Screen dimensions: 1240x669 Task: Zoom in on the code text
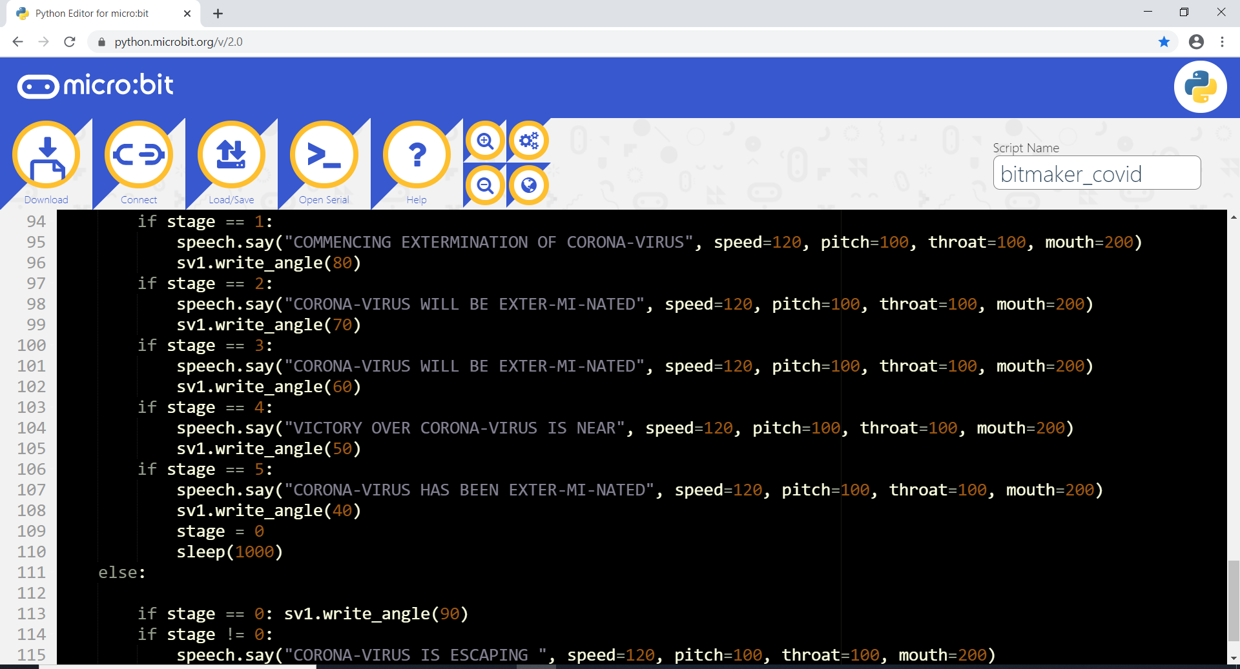(485, 140)
